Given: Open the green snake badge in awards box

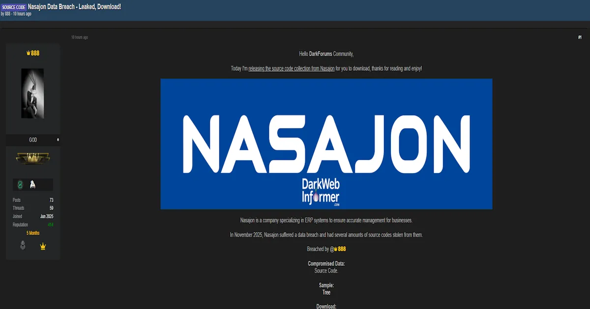Looking at the screenshot, I should [x=19, y=185].
